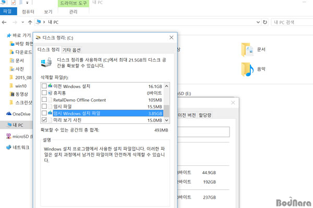Click the address bar computer icon
The image size is (313, 208).
[38, 22]
